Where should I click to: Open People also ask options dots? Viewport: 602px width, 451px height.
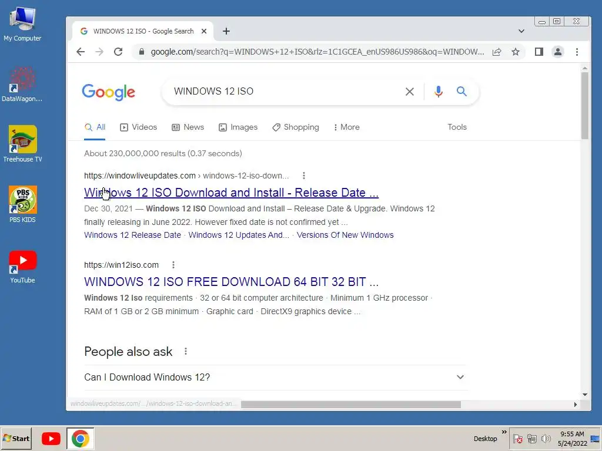tap(185, 351)
